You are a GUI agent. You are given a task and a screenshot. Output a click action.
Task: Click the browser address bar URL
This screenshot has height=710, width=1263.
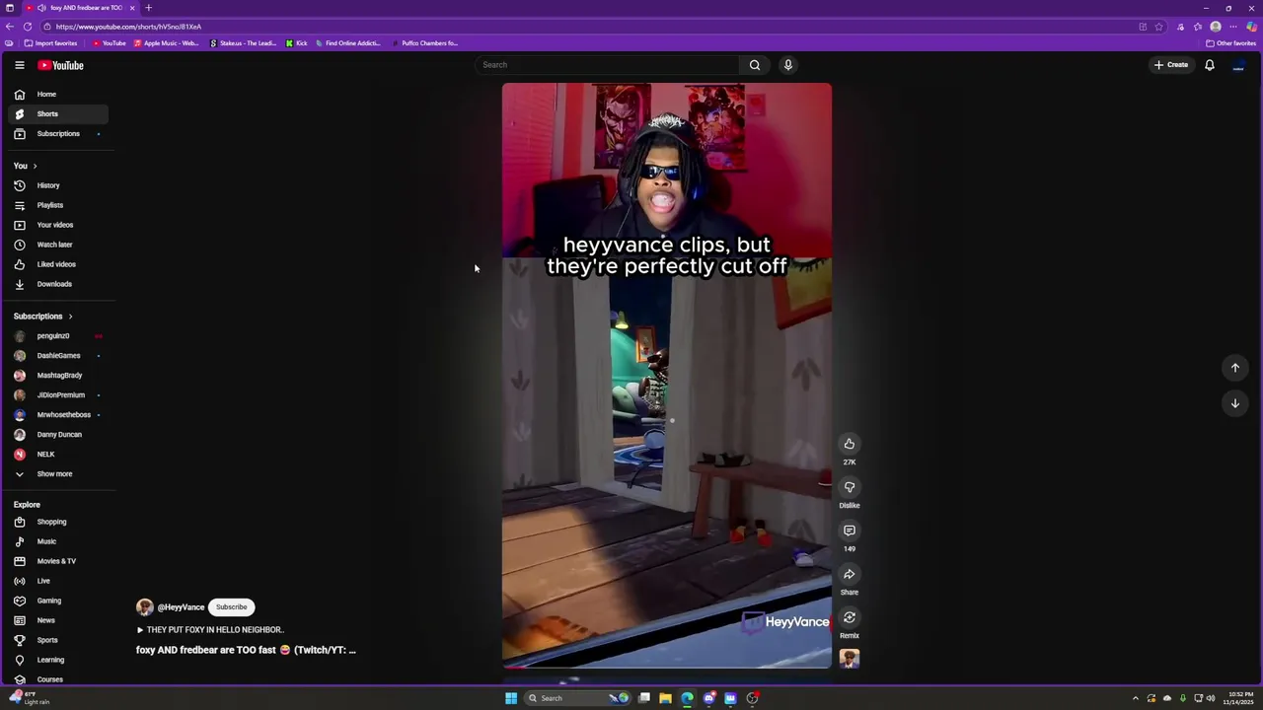coord(128,27)
